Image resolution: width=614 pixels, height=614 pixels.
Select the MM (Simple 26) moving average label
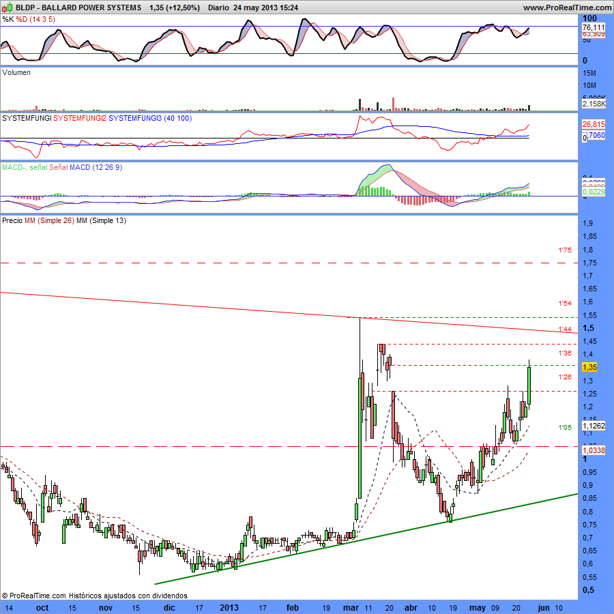(49, 220)
